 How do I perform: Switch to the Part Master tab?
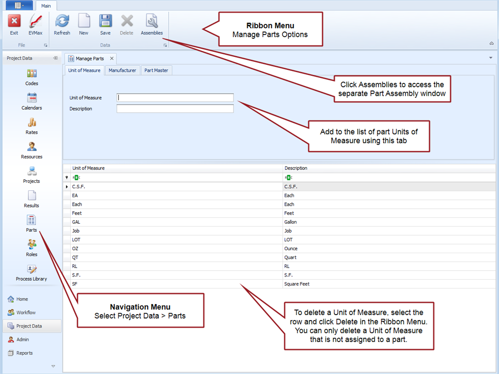click(x=156, y=70)
